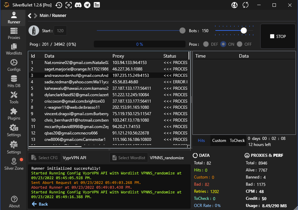The height and width of the screenshot is (210, 298).
Task: Click the Id column header
Action: click(x=33, y=56)
